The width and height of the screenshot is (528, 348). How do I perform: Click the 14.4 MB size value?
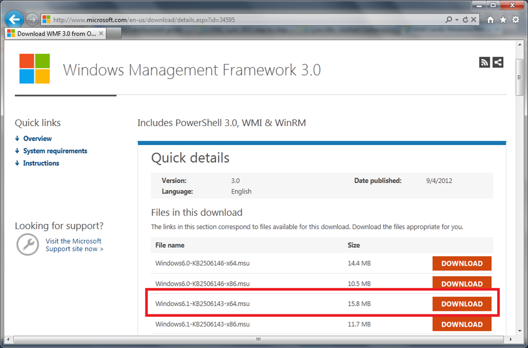click(x=359, y=263)
